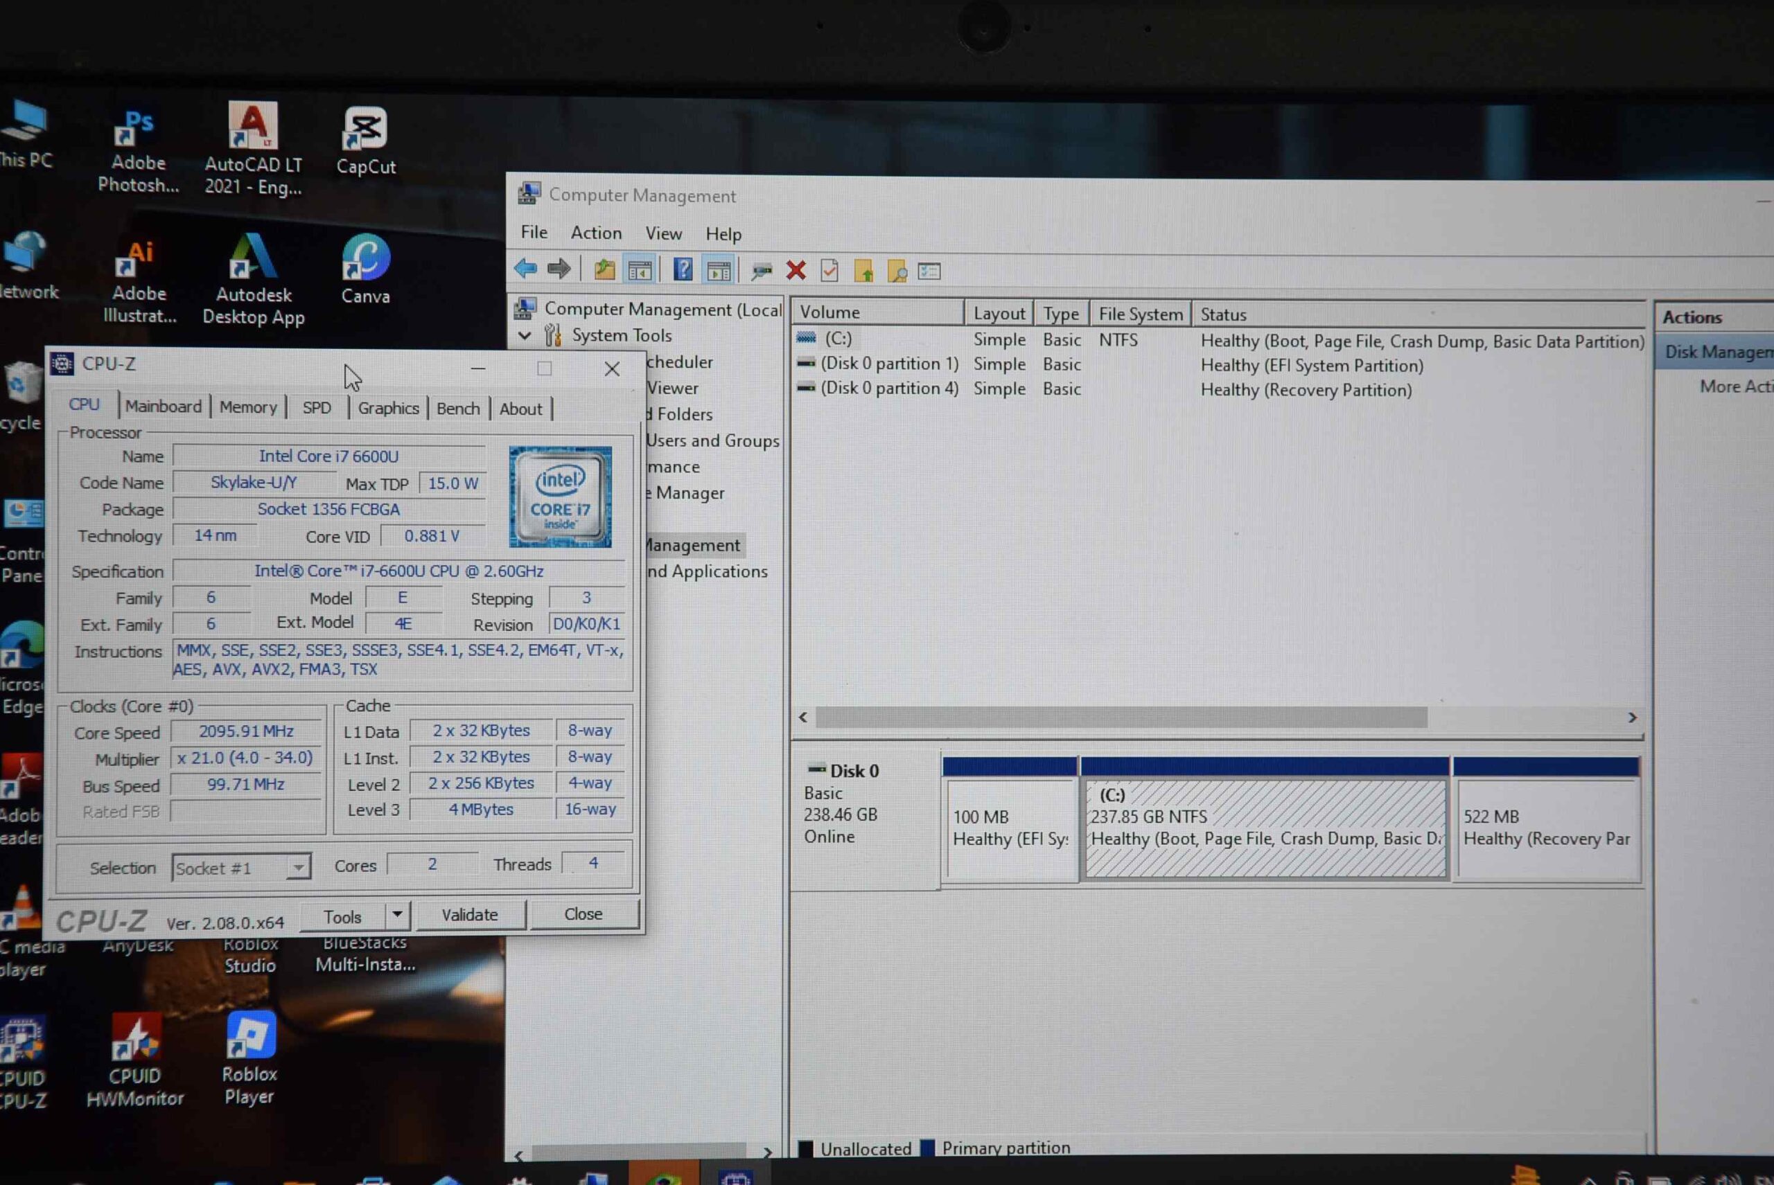The height and width of the screenshot is (1185, 1774).
Task: Open the Action menu in Computer Management
Action: [x=596, y=233]
